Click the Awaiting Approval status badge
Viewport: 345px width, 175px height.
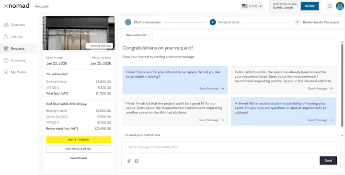point(99,46)
